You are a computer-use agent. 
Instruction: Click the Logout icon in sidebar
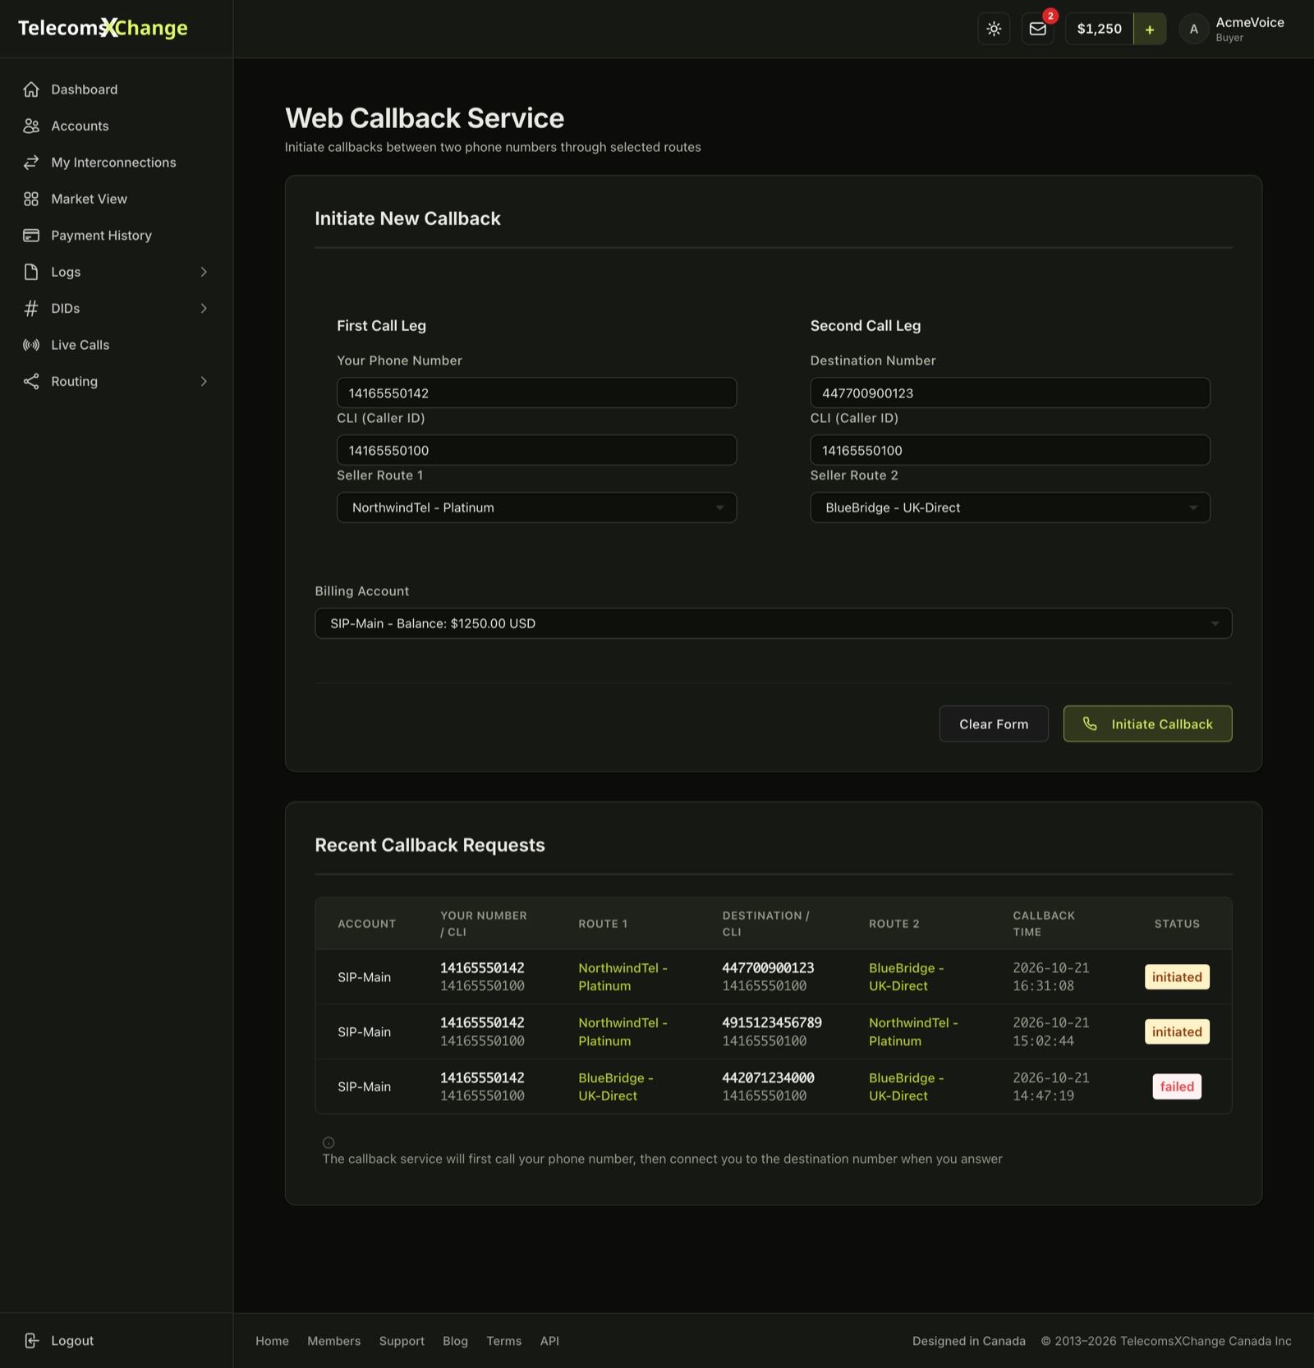[x=31, y=1340]
